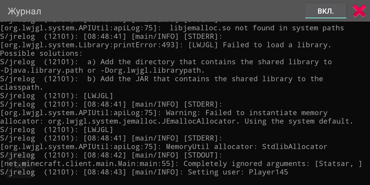The image size is (370, 185).
Task: Tap the 'libjemalloc.so not found' warning line
Action: pos(172,28)
